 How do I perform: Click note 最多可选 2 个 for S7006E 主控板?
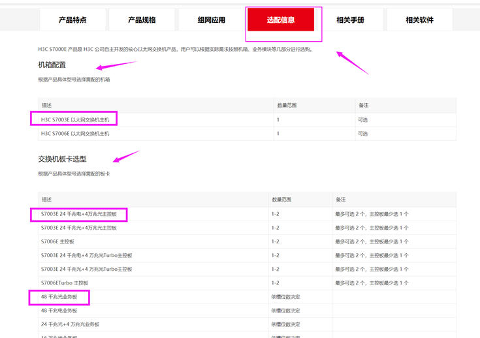point(372,241)
